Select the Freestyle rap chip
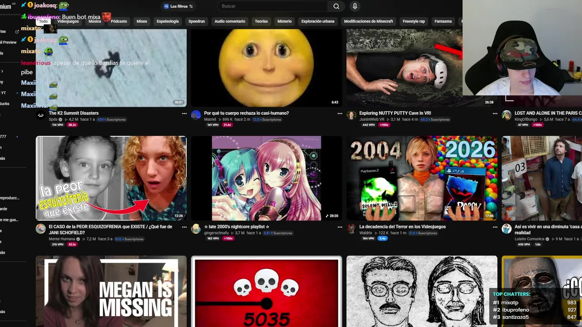 pos(414,21)
